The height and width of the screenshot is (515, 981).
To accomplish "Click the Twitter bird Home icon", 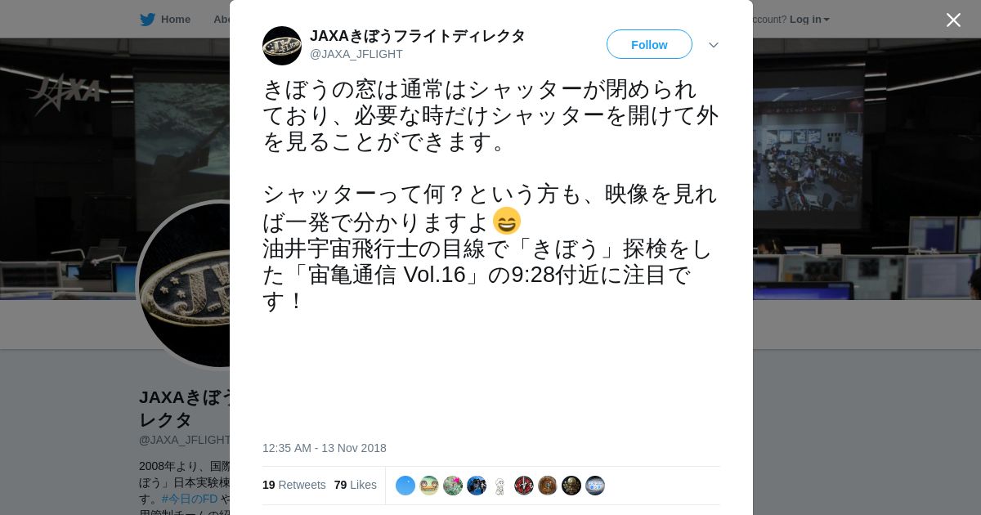I will [x=147, y=20].
